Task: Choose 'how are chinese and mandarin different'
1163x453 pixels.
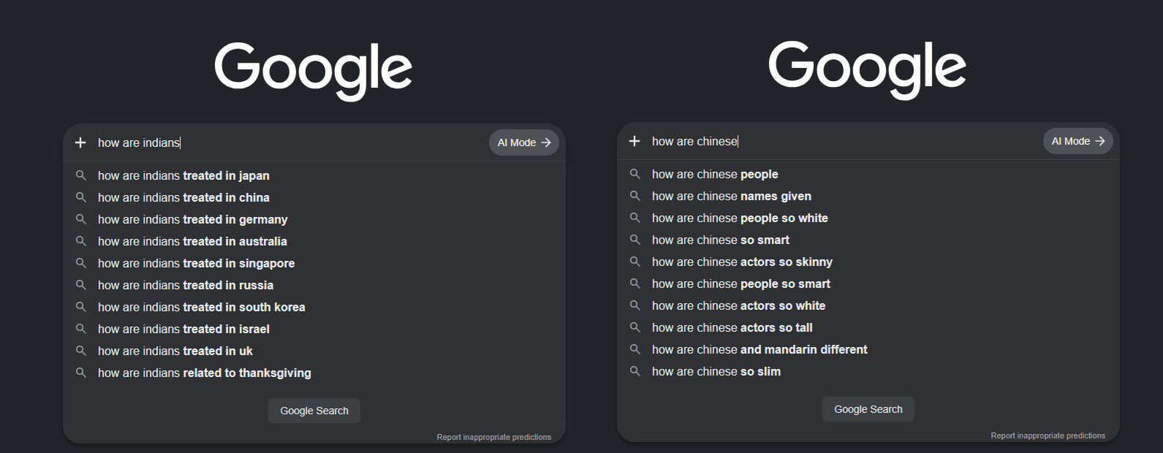Action: coord(868,349)
